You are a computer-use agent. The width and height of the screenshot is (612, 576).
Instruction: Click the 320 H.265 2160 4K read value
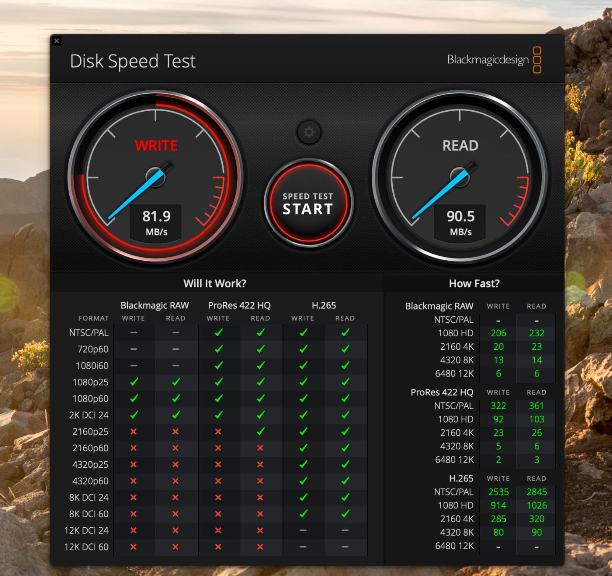tap(536, 519)
